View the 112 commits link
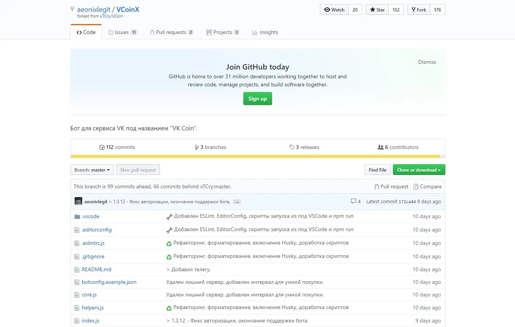This screenshot has height=327, width=515. (117, 147)
